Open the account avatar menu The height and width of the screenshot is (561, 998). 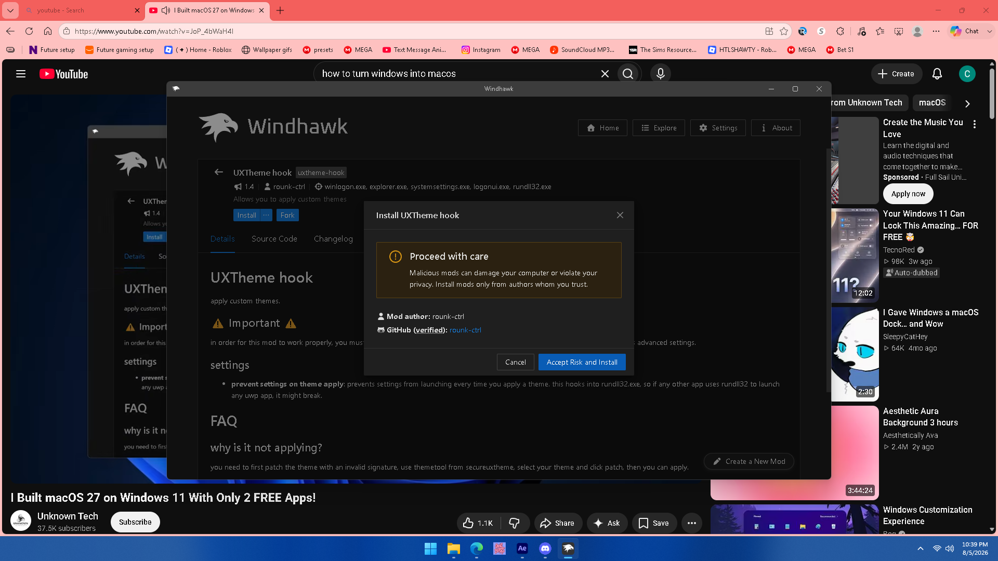click(x=967, y=74)
